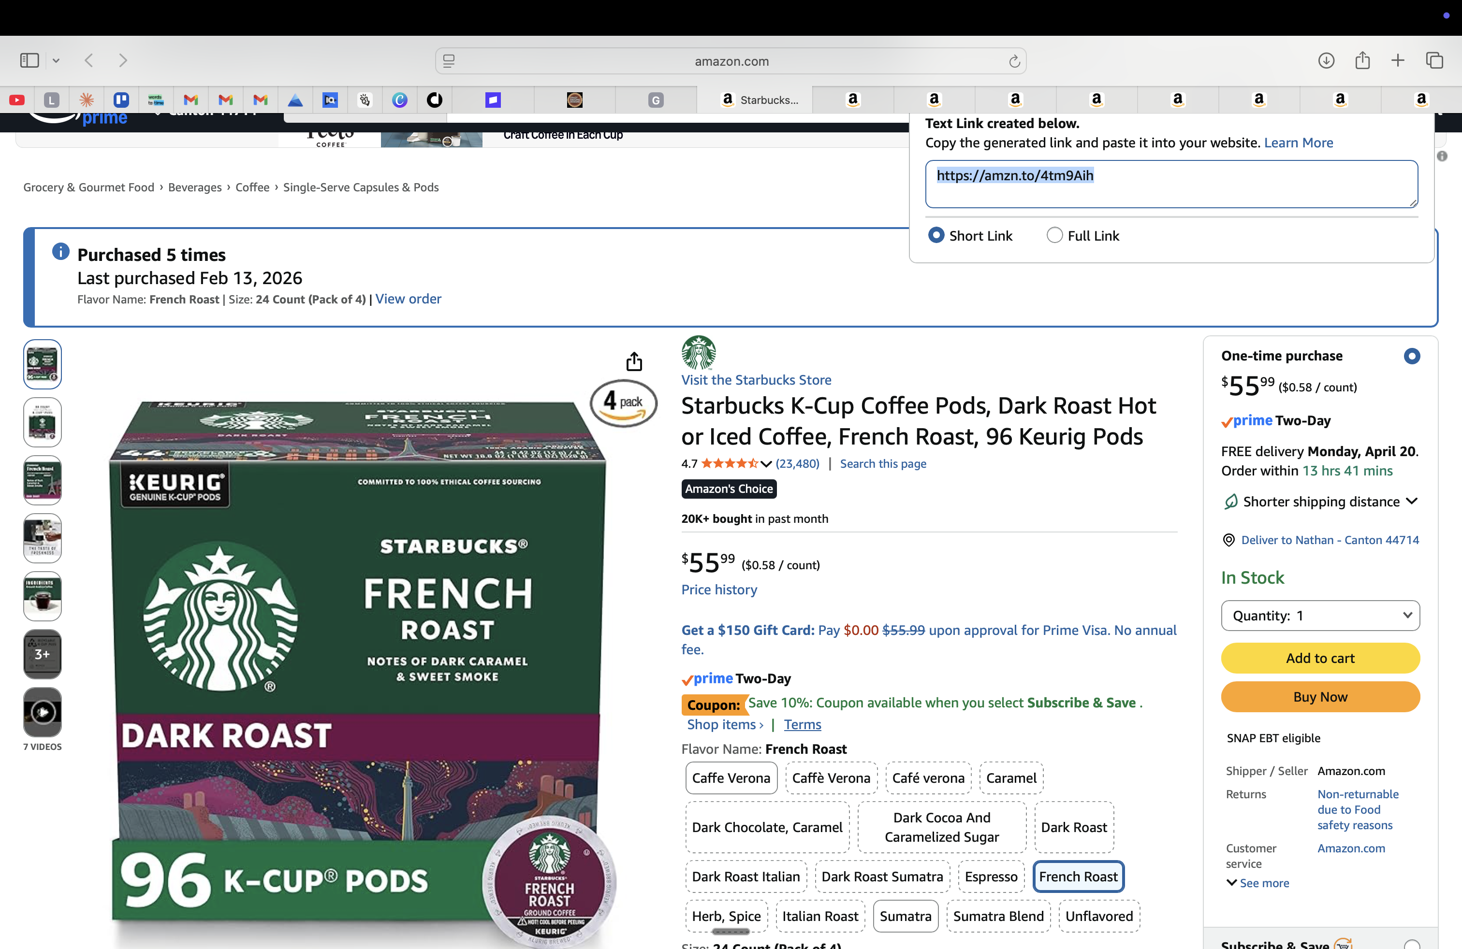Viewport: 1462px width, 949px height.
Task: Select the Subscribe & Save radio
Action: click(1412, 945)
